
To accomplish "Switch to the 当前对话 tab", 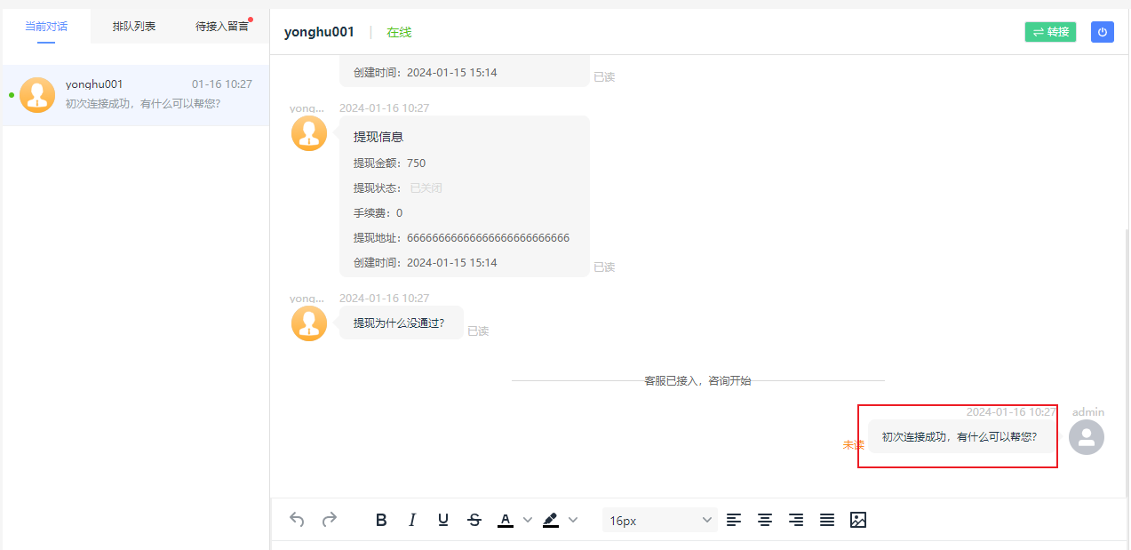I will coord(46,27).
